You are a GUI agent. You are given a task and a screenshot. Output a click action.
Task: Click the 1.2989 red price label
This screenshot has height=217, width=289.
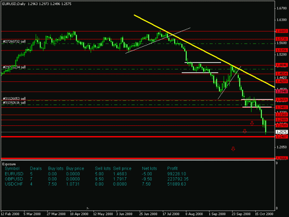tap(282, 120)
